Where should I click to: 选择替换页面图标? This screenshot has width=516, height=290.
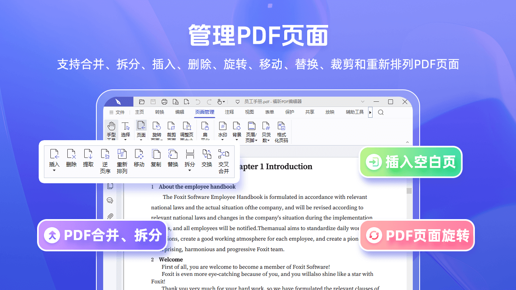click(x=173, y=154)
